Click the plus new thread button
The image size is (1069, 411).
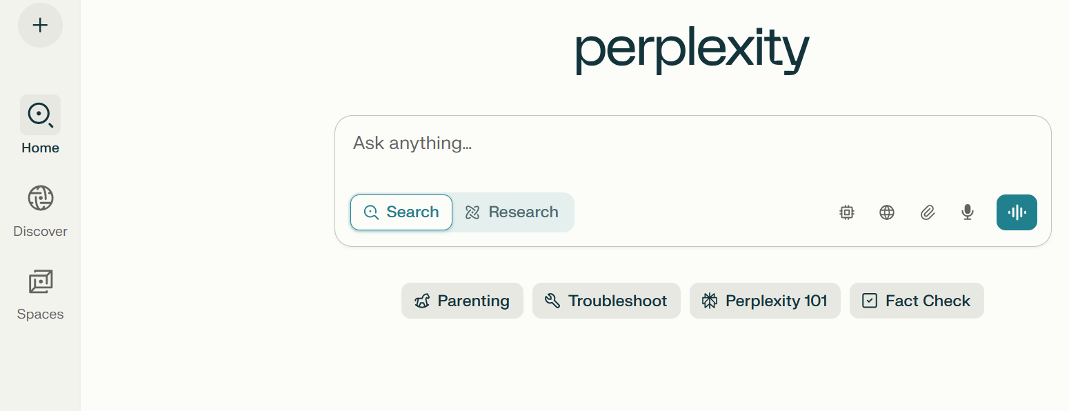click(x=40, y=26)
